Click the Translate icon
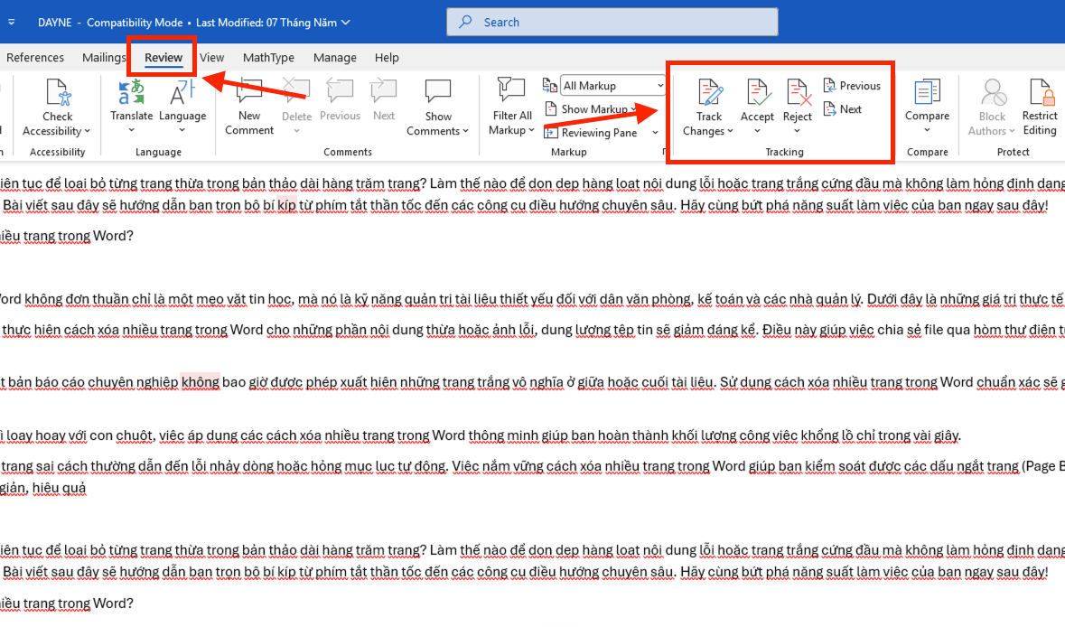Viewport: 1065px width, 627px height. tap(131, 92)
